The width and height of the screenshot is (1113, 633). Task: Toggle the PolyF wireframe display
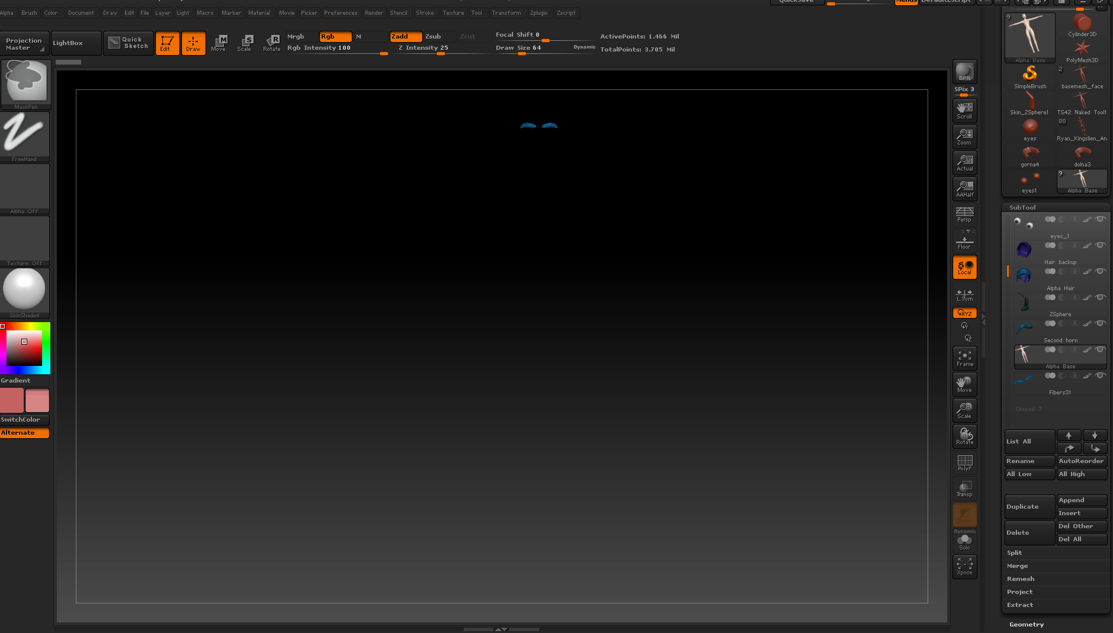(964, 462)
